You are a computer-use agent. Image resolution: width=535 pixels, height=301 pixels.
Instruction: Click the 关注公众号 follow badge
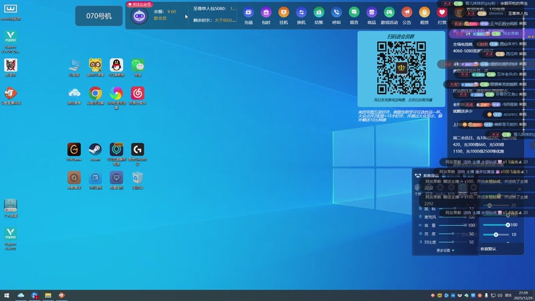(140, 4)
